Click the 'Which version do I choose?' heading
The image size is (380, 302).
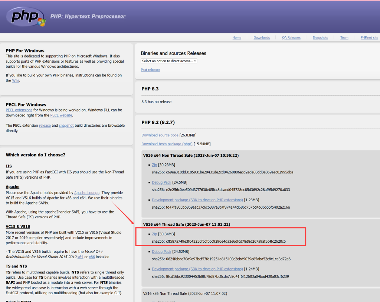[x=36, y=155]
